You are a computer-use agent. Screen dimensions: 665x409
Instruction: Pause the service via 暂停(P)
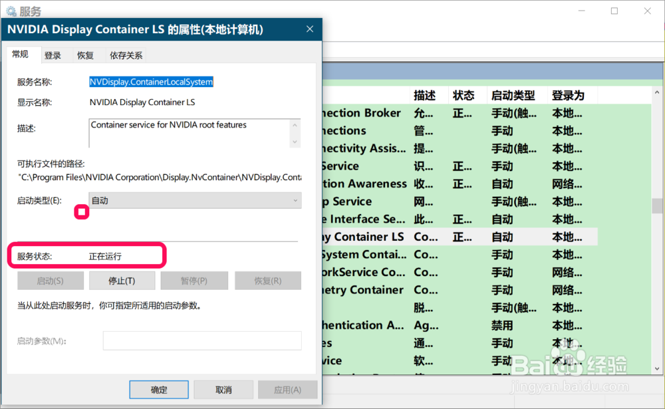(194, 280)
